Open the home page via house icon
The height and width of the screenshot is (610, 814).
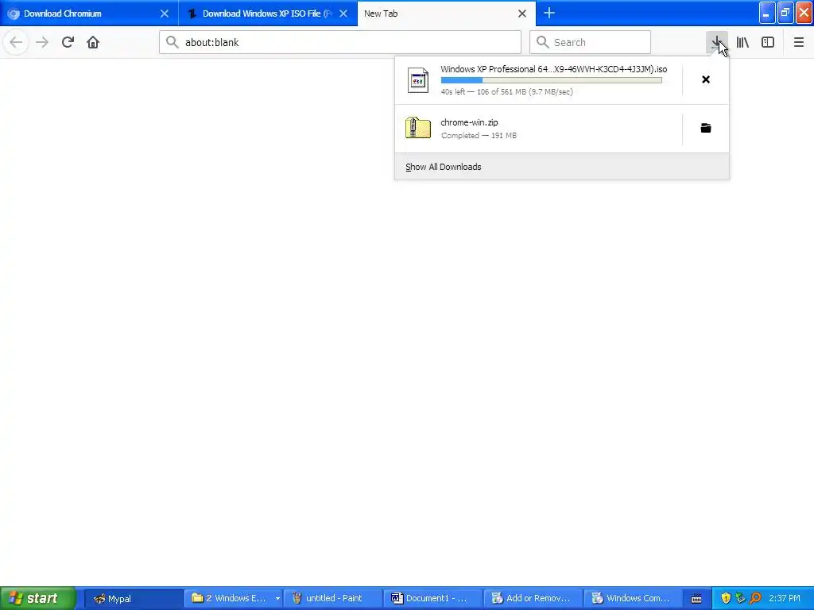(93, 42)
